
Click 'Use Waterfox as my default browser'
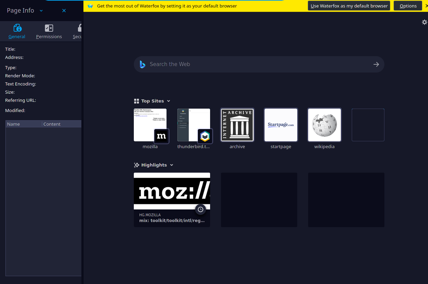349,5
